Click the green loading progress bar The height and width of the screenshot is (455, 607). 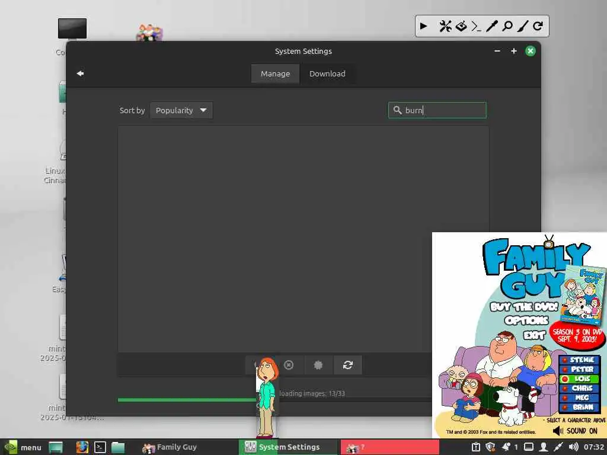click(x=187, y=400)
